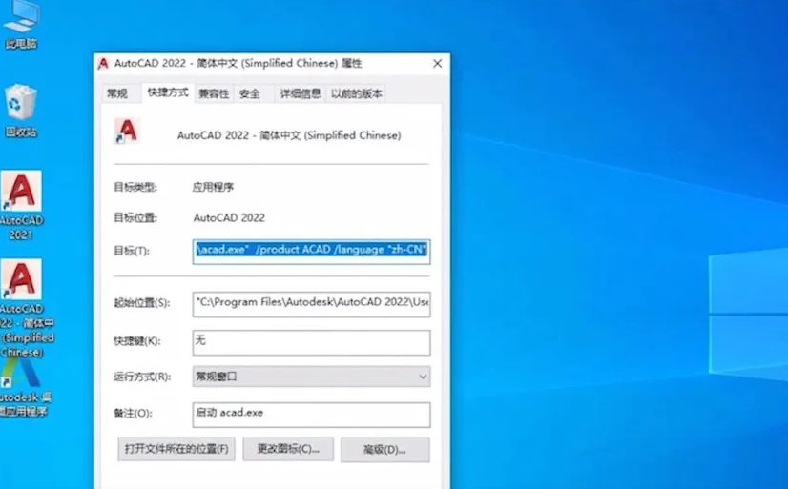Click 打开文件所在的位置(F) button

[x=176, y=449]
